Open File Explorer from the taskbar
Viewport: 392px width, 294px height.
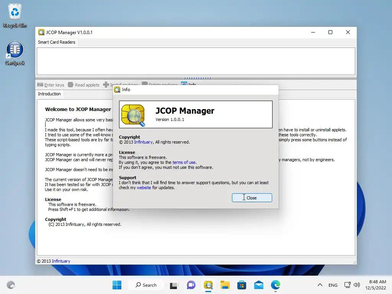coord(225,285)
